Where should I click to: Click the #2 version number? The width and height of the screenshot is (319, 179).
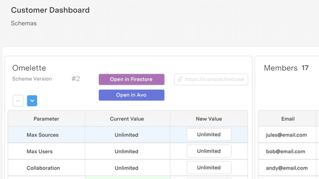76,79
